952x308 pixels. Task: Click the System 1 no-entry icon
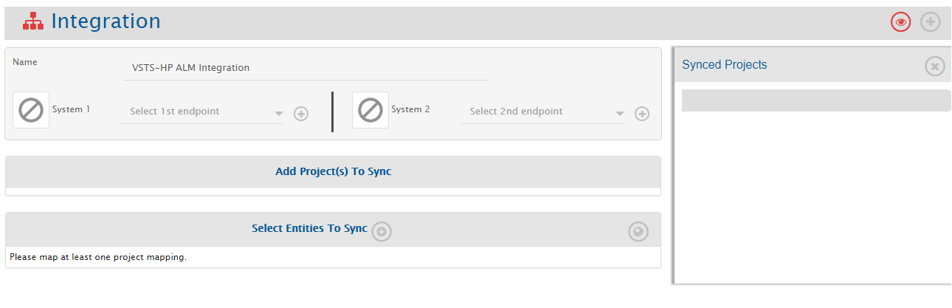31,111
